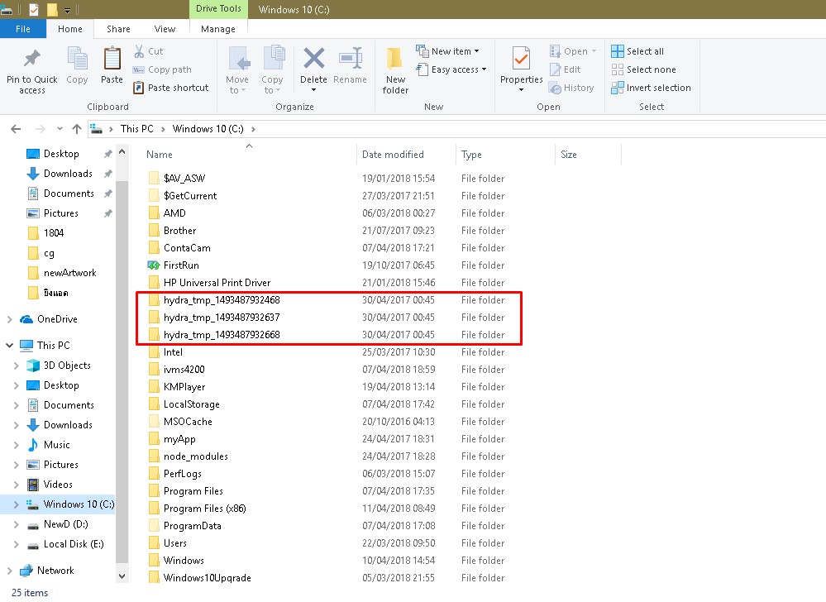Open the Open button dropdown arrow

(594, 51)
